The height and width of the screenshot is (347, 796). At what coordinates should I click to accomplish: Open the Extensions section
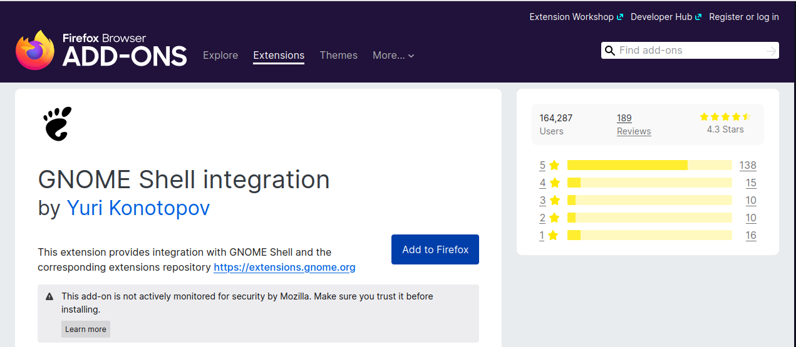pyautogui.click(x=279, y=55)
